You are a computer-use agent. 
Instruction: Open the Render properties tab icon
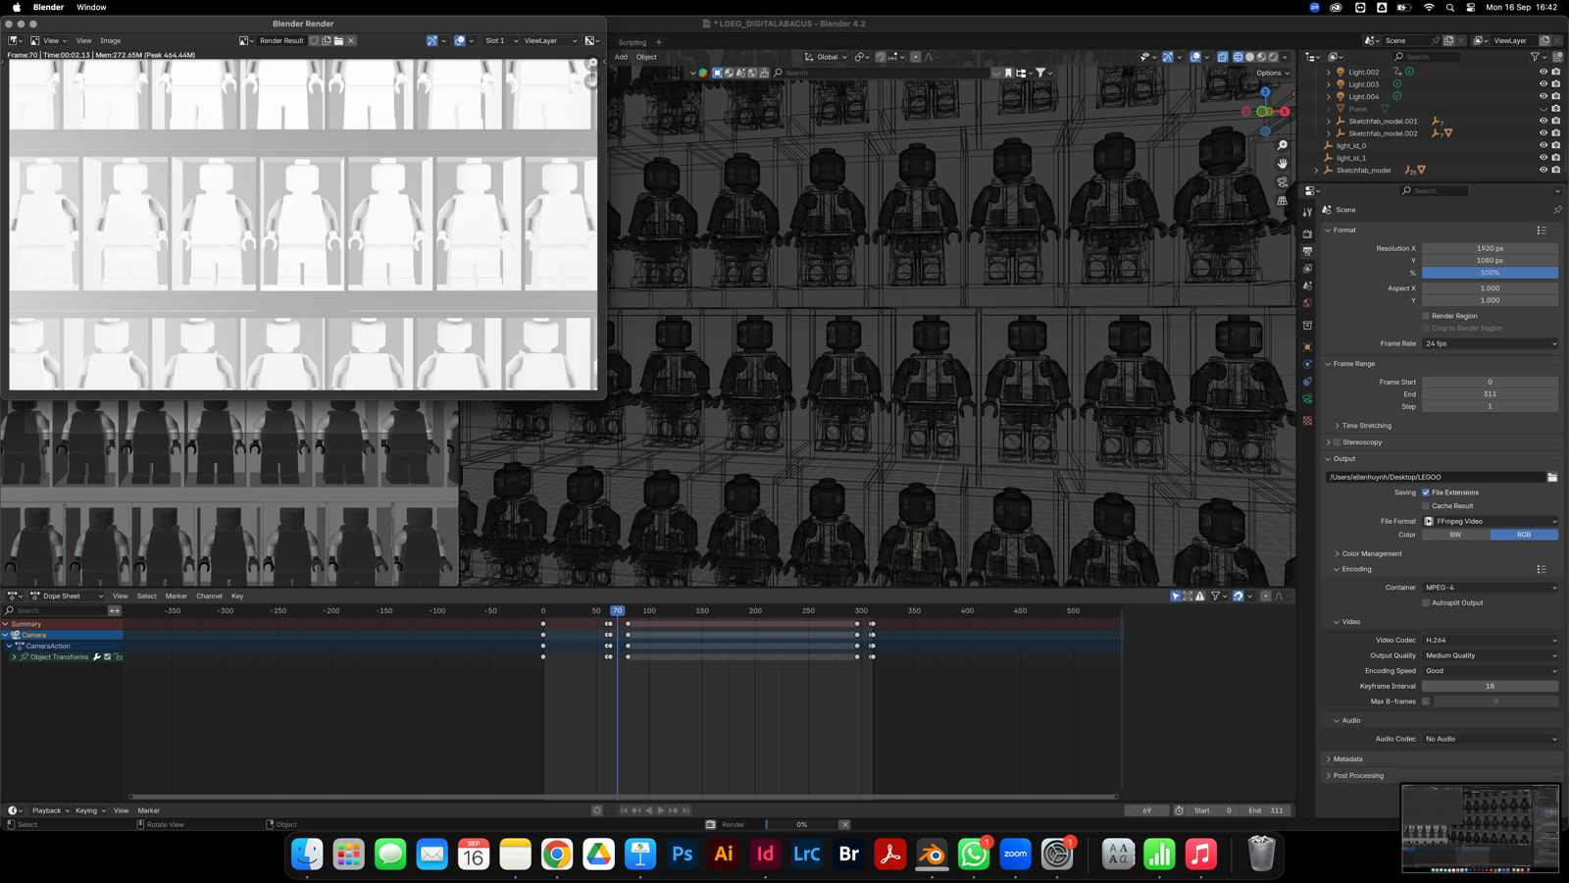1307,234
